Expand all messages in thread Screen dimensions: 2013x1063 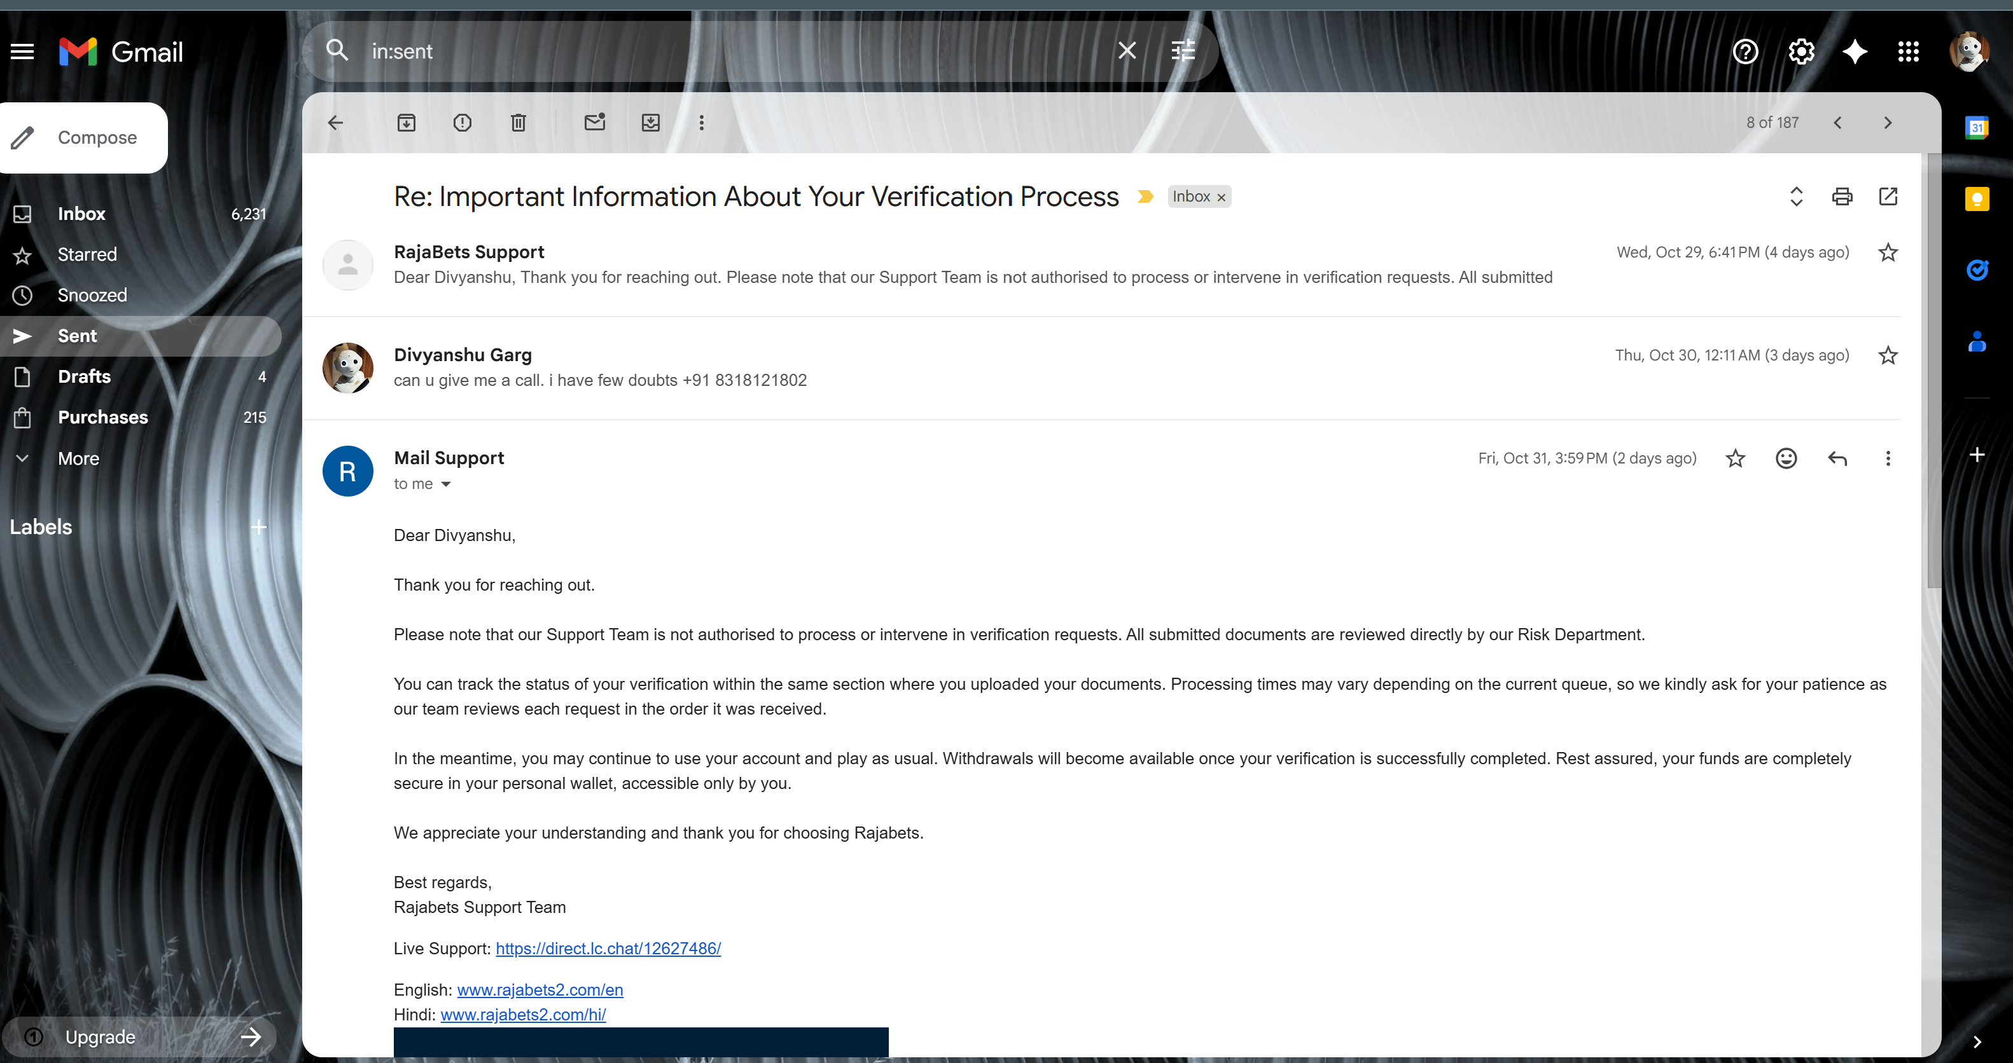pos(1796,196)
